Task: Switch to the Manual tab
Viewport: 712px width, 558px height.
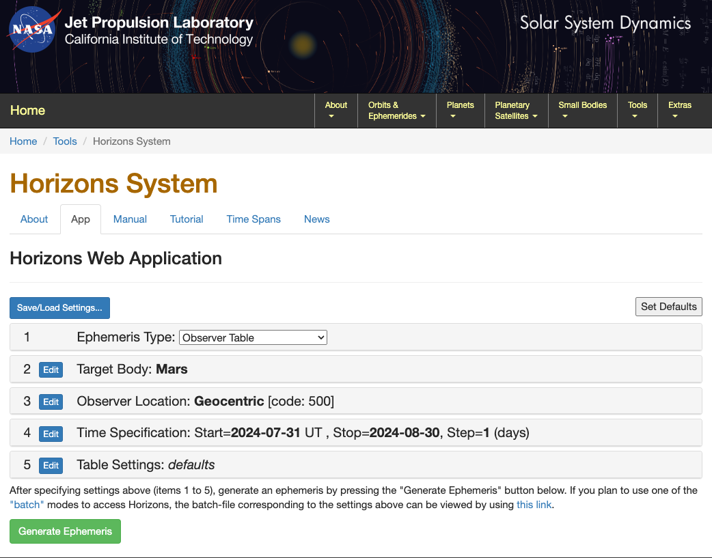Action: pos(130,219)
